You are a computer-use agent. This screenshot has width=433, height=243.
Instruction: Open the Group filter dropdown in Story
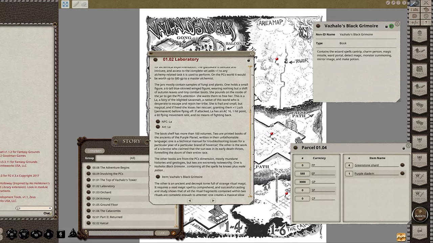[x=132, y=158]
